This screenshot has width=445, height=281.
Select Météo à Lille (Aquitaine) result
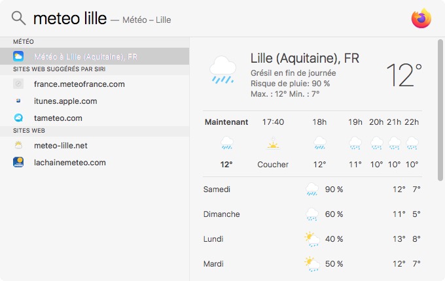[x=86, y=57]
